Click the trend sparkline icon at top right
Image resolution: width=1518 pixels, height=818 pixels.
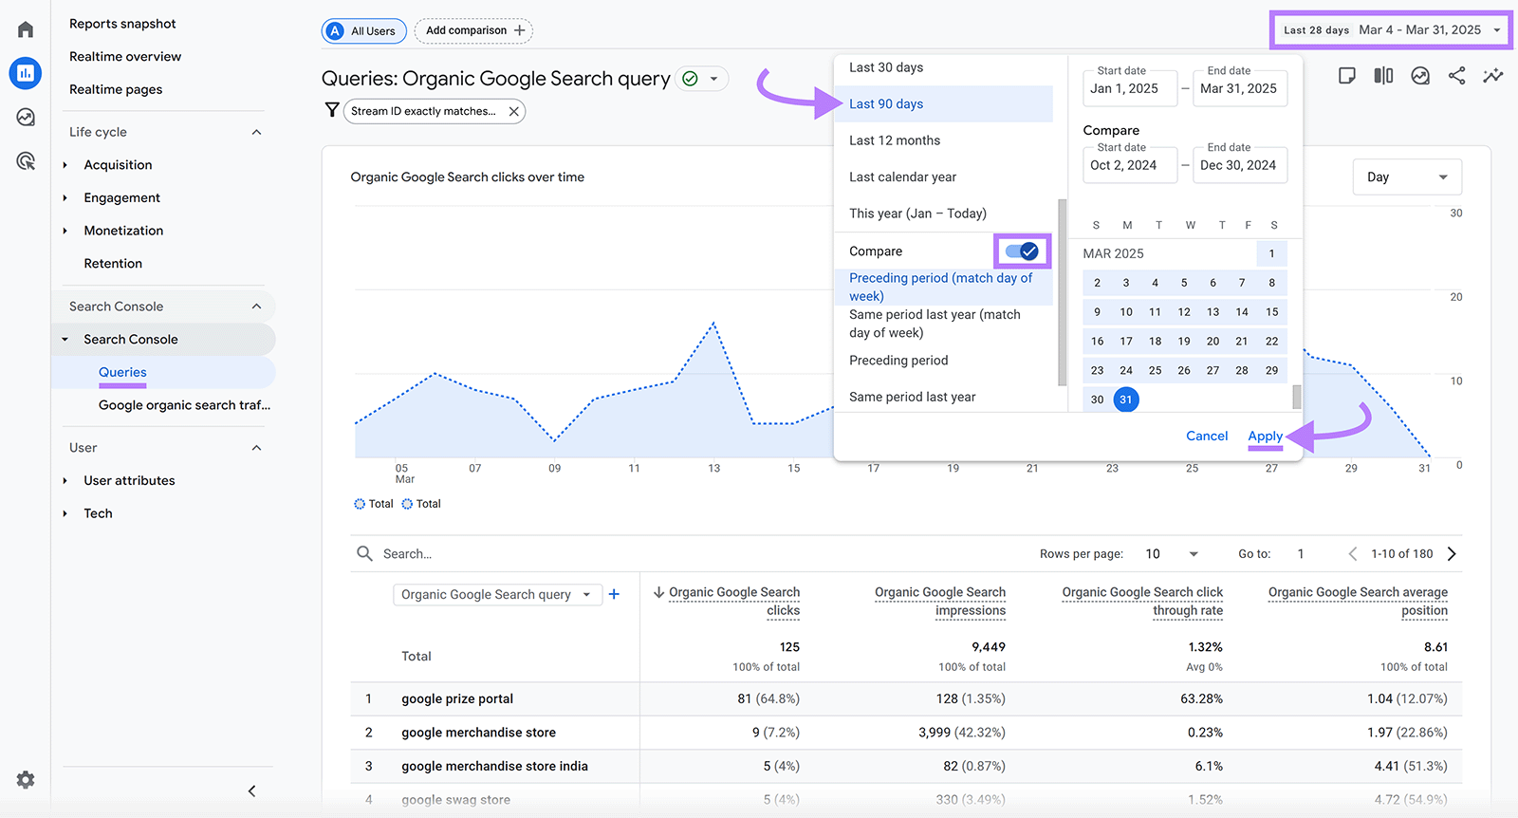[1493, 76]
